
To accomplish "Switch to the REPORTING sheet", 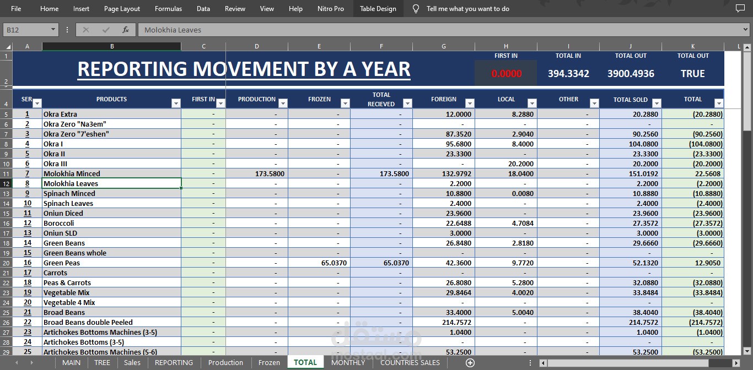I will (174, 362).
